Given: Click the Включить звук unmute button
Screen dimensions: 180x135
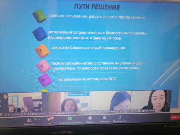Looking at the screenshot, I should click(76, 94).
